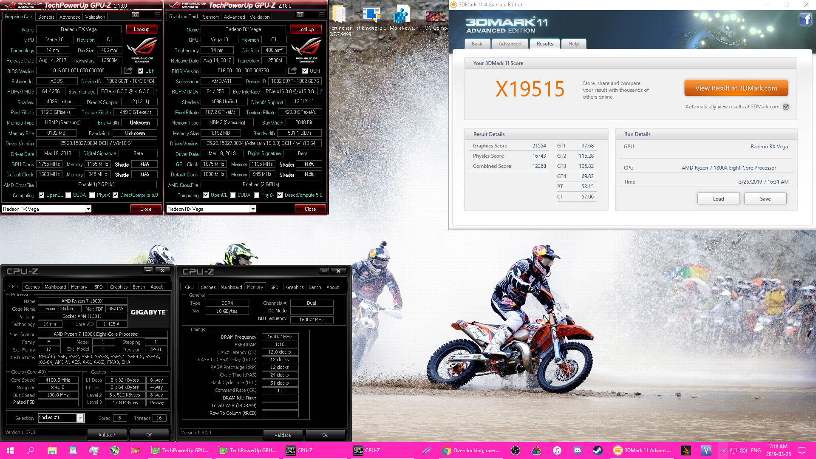Click the screenshot camera icon in ASUS GPU-Z window
This screenshot has width=816, height=459.
click(136, 14)
